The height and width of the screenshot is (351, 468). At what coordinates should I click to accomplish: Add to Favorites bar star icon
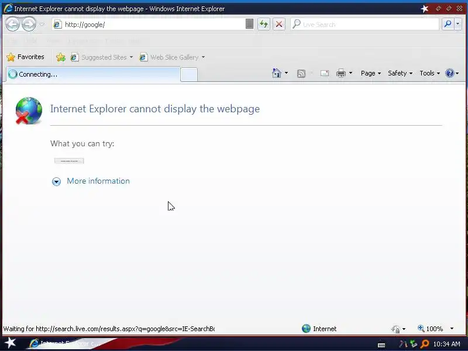click(61, 57)
